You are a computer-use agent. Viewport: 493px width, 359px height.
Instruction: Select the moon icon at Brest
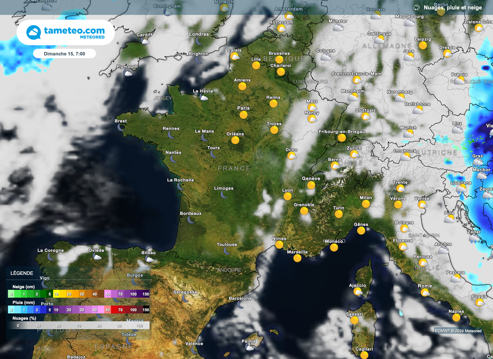click(x=121, y=128)
